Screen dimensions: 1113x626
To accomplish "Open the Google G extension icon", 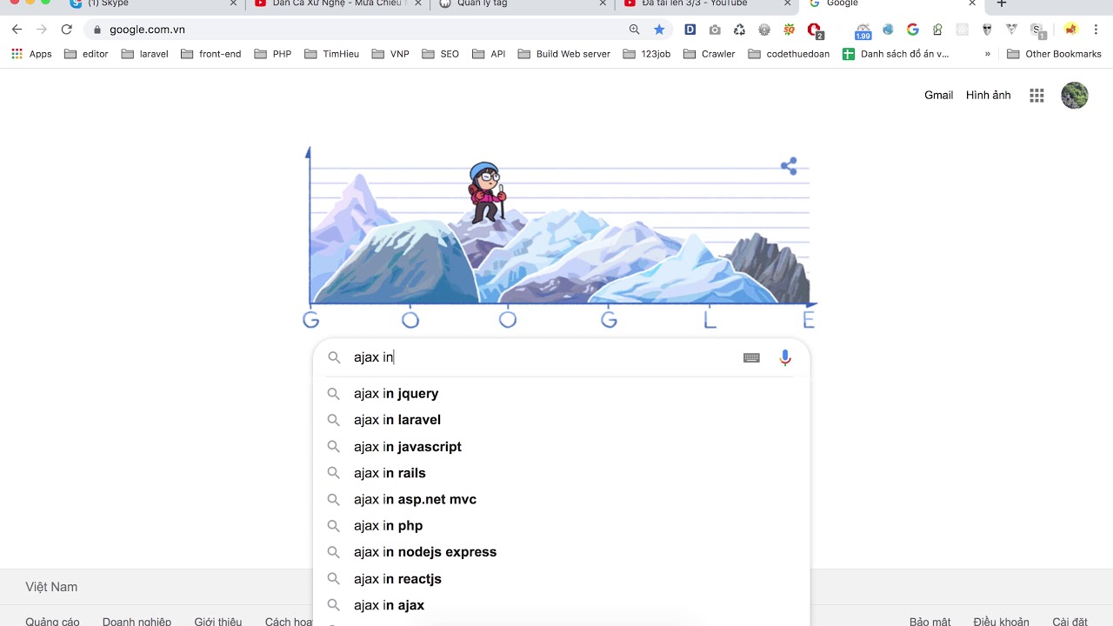I will pos(912,30).
